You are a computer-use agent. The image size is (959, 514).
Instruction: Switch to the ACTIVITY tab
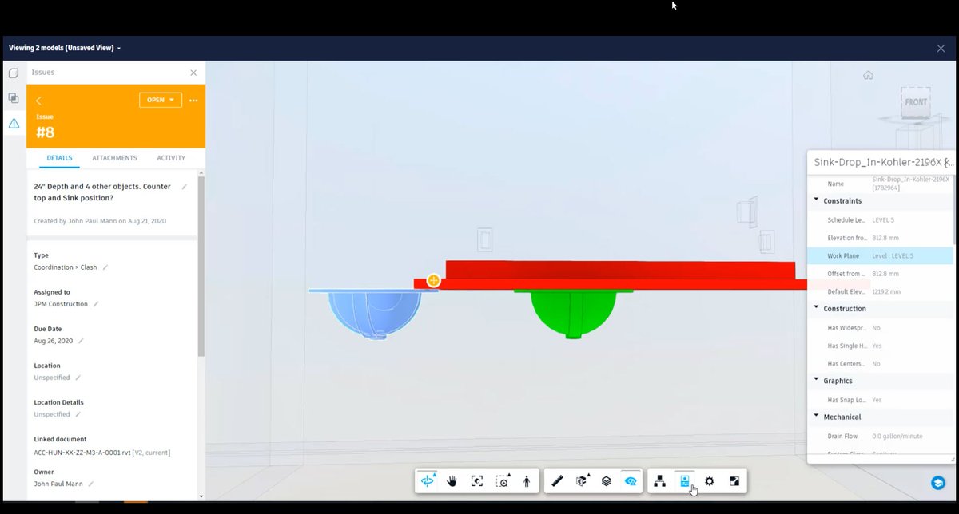point(171,158)
